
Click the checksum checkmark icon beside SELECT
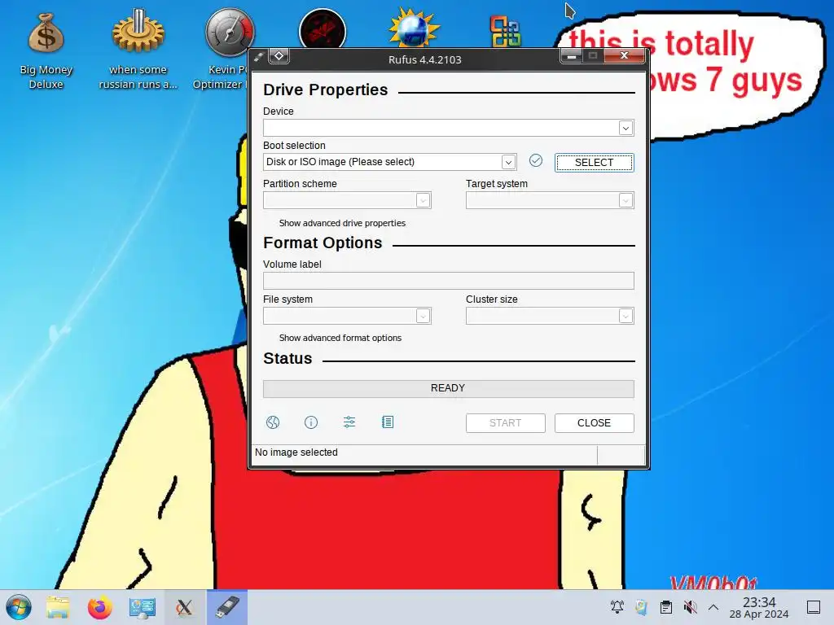[x=536, y=160]
